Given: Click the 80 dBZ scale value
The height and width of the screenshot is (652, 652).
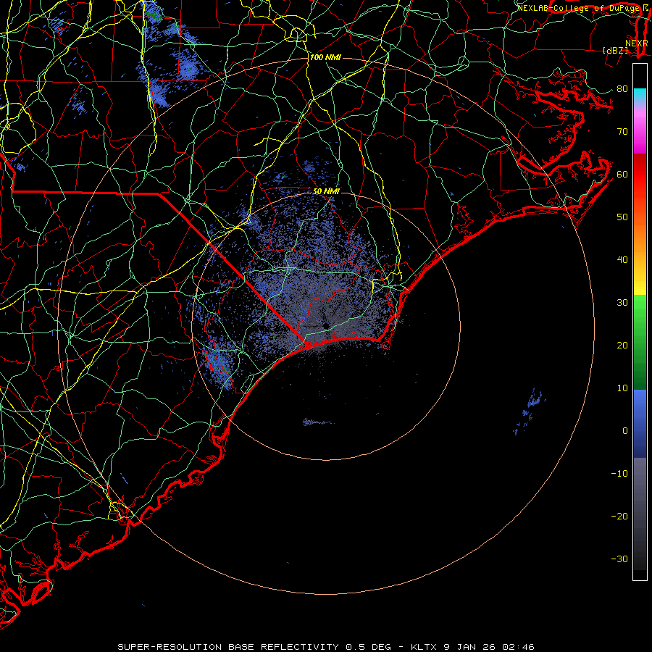Looking at the screenshot, I should [622, 88].
